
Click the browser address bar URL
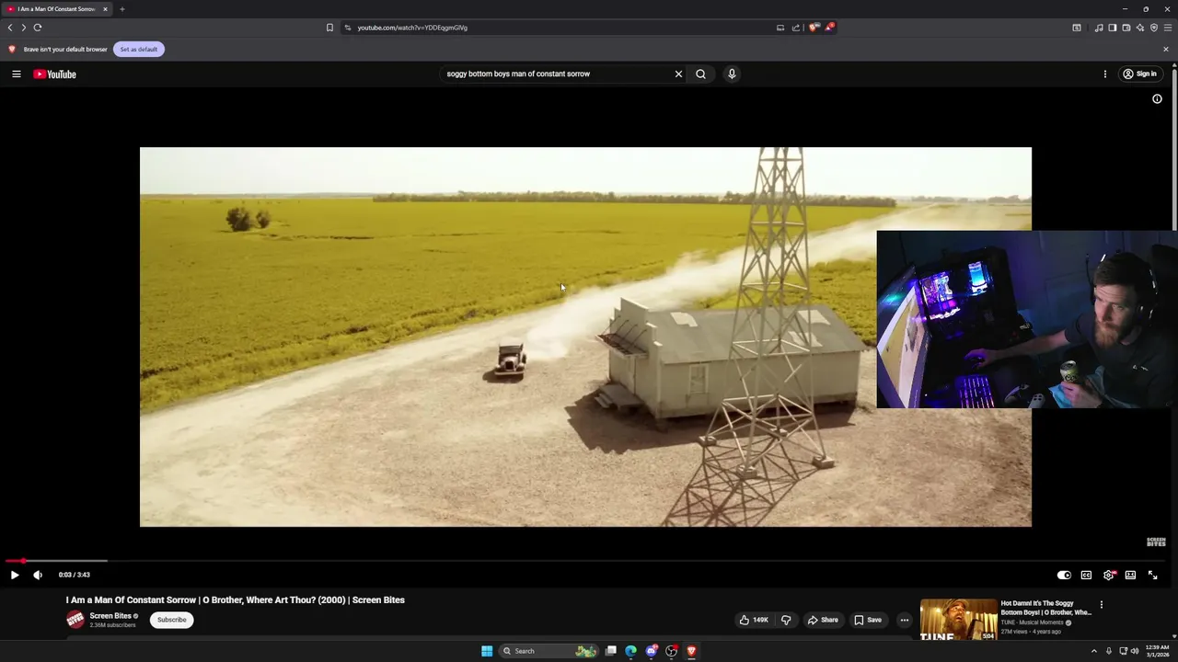pyautogui.click(x=412, y=28)
